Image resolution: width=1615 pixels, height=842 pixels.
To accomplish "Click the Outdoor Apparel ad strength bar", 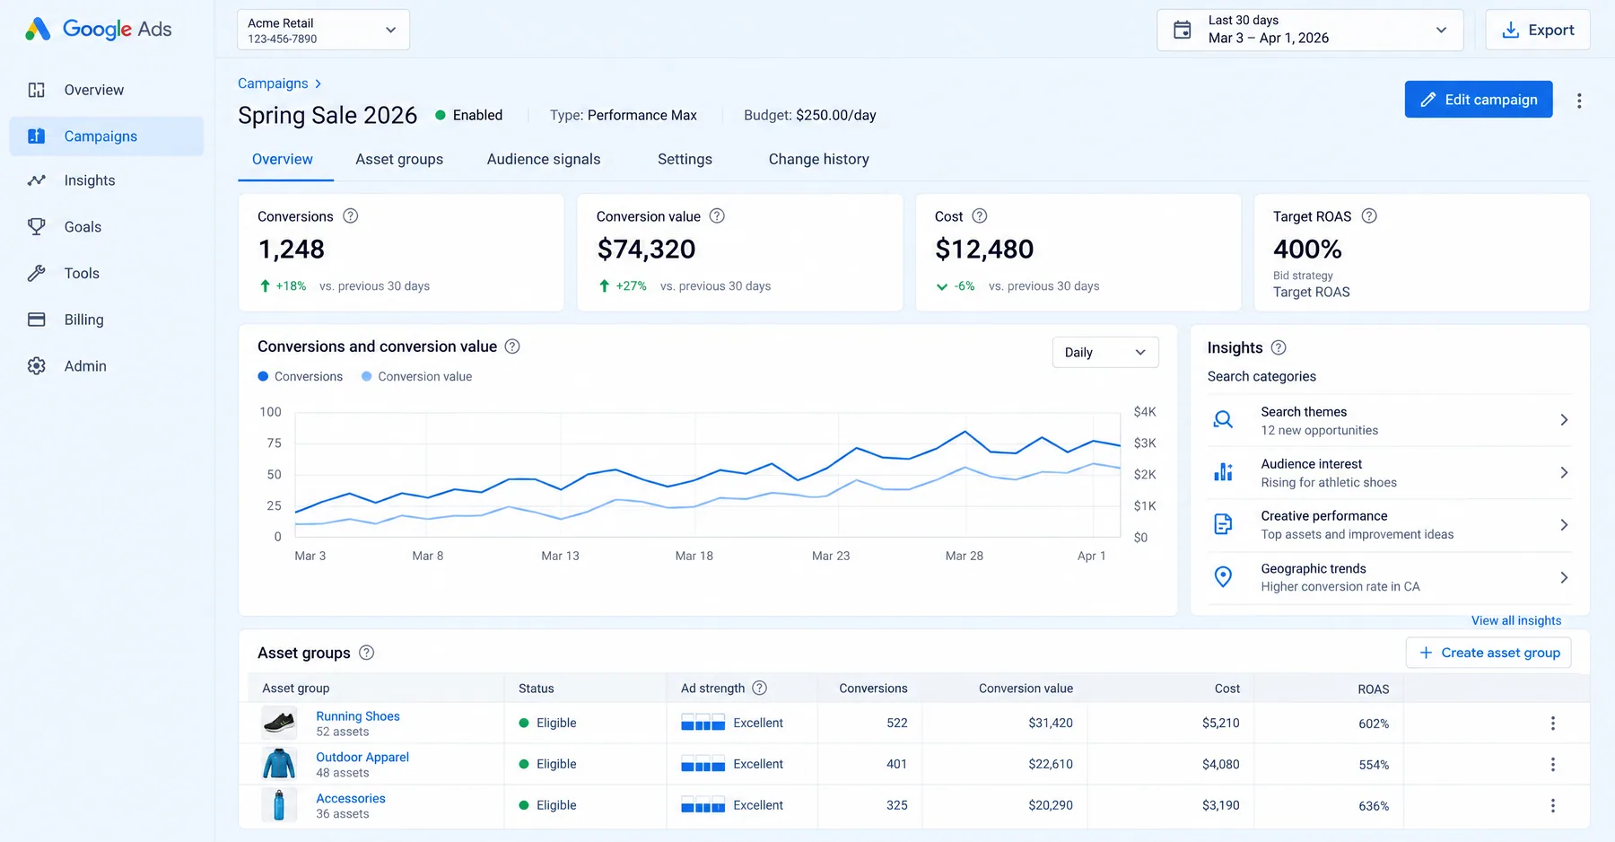I will (703, 765).
